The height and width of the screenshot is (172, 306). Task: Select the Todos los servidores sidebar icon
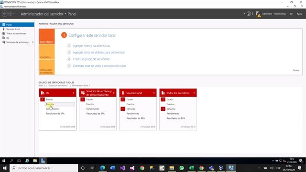4,33
